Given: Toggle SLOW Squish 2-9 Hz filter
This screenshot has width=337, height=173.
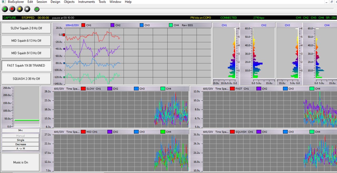Looking at the screenshot, I should tap(26, 28).
